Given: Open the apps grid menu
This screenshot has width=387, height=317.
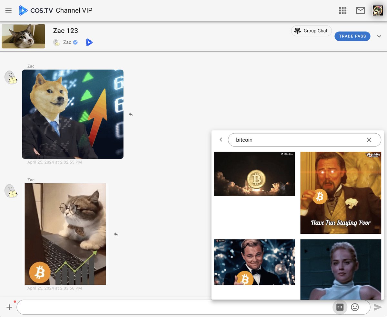Looking at the screenshot, I should pyautogui.click(x=342, y=11).
